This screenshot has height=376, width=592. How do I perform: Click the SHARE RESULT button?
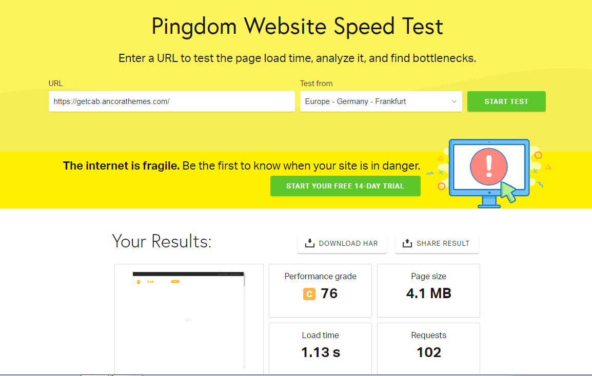coord(437,244)
